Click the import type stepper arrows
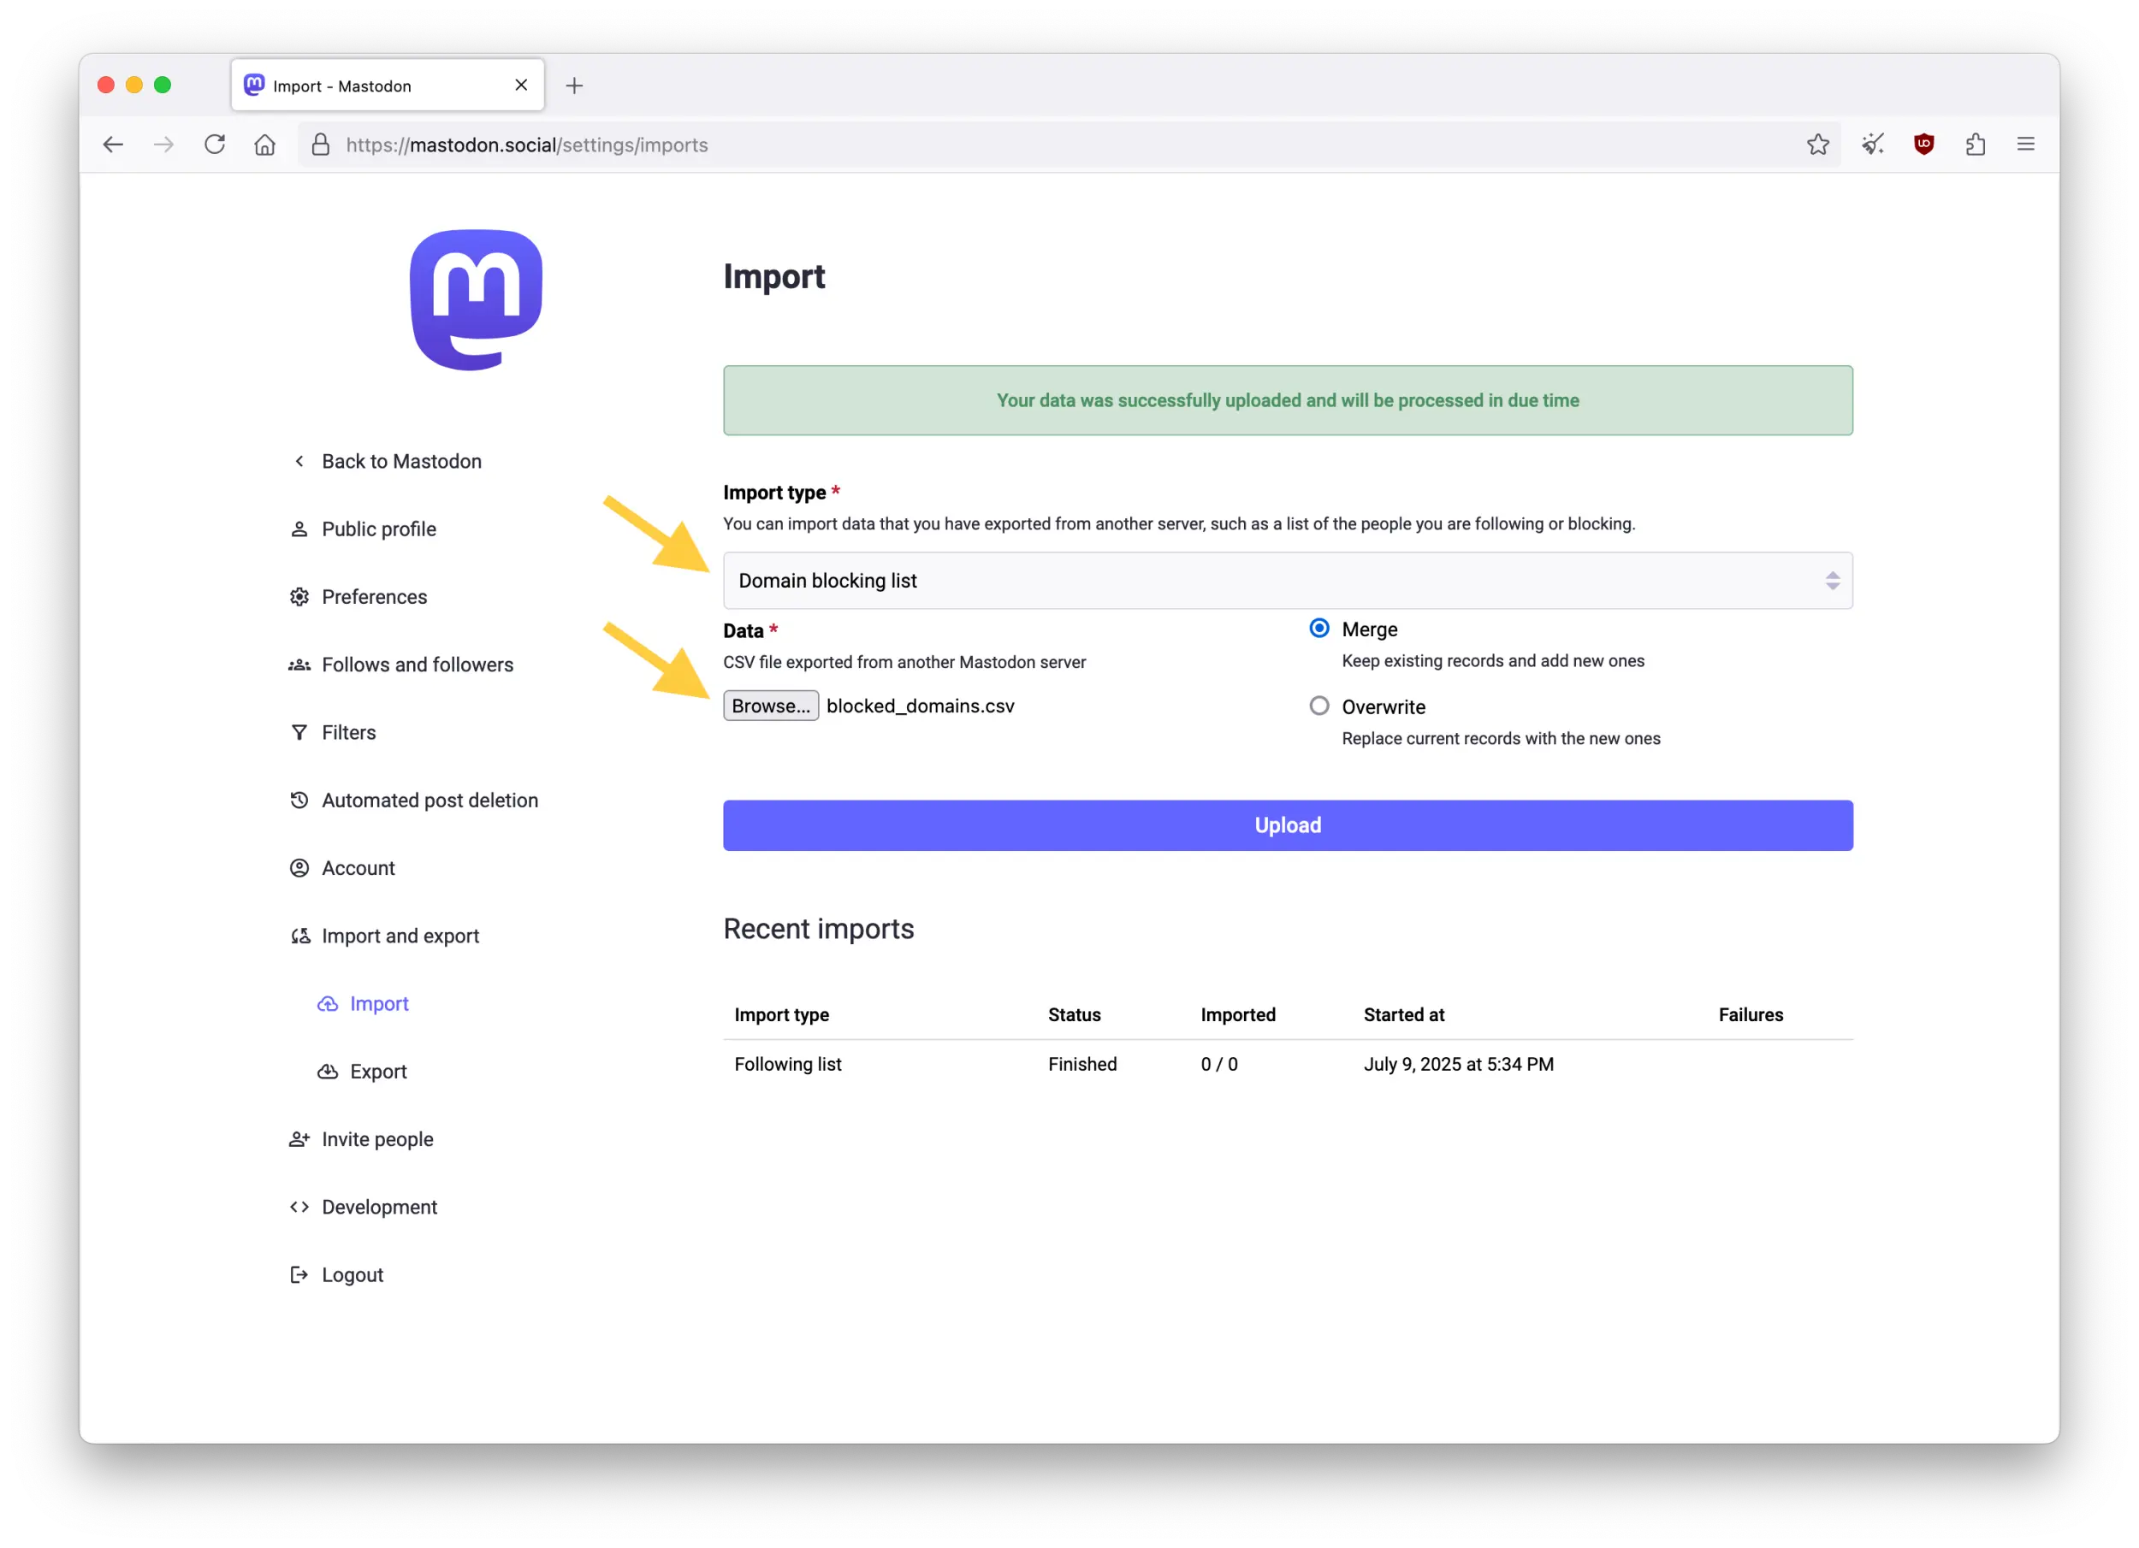 1833,580
